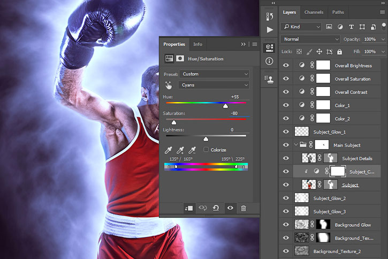Select the Properties tab
The height and width of the screenshot is (259, 388).
coord(174,44)
